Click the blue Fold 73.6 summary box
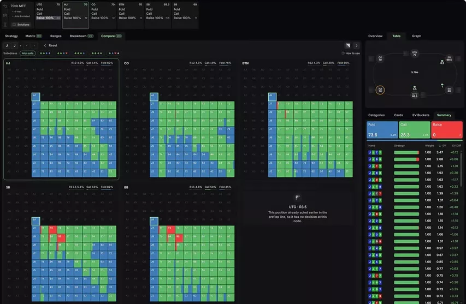Image resolution: width=466 pixels, height=304 pixels. pyautogui.click(x=382, y=130)
